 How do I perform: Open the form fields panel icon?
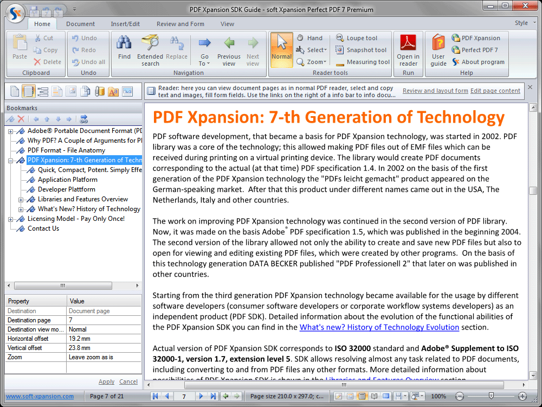coord(42,91)
